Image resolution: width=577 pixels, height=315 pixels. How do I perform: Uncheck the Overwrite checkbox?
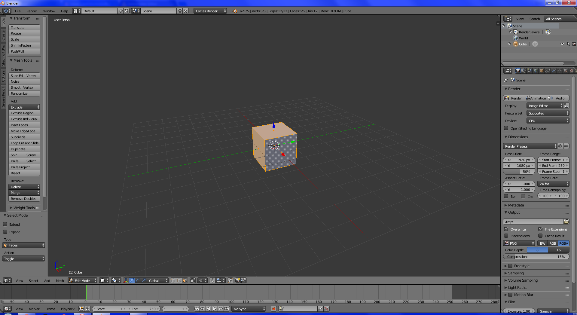click(506, 229)
